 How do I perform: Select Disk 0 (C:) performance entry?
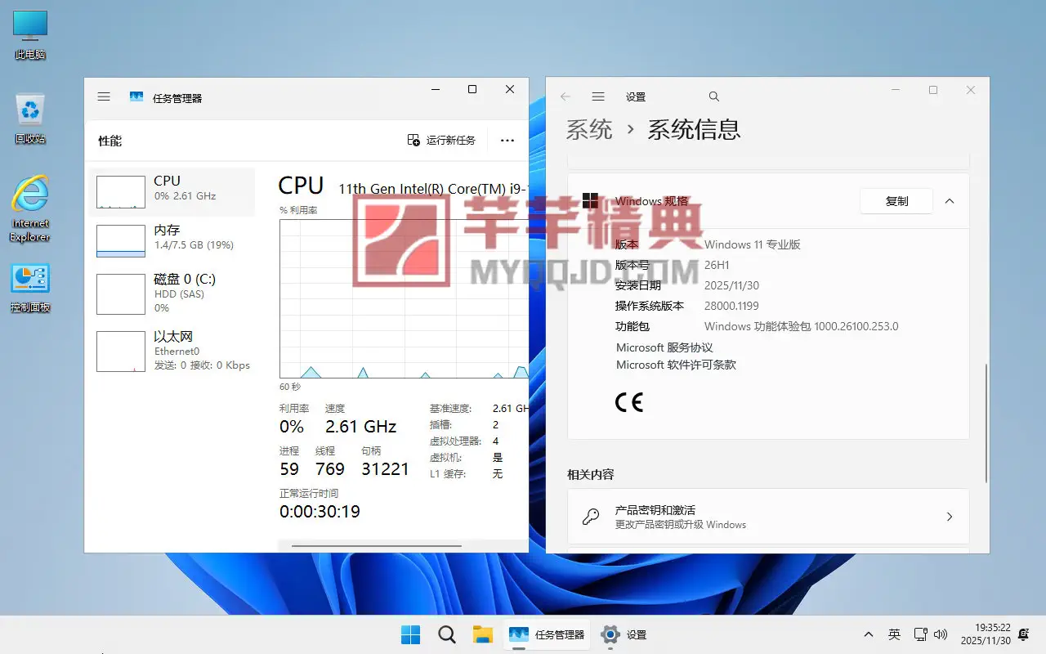tap(172, 293)
